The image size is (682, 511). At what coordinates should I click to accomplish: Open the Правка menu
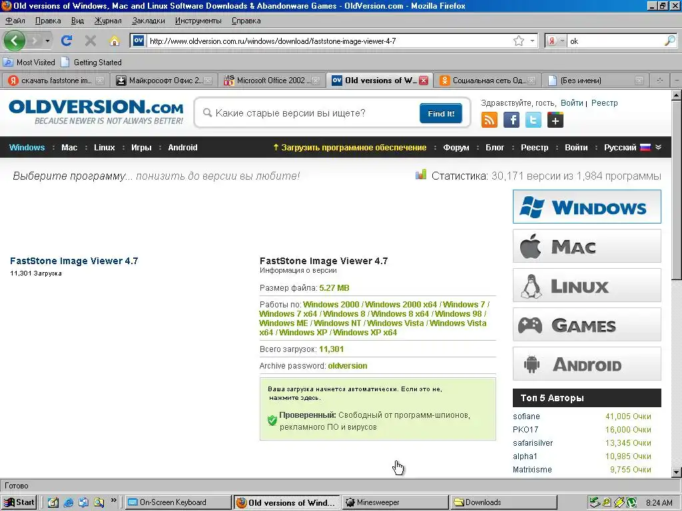[48, 21]
